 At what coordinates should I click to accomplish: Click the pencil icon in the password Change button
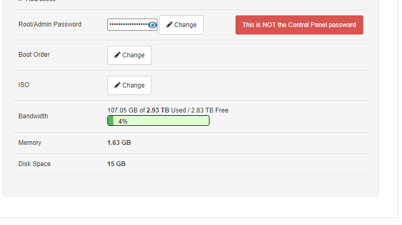pos(169,25)
